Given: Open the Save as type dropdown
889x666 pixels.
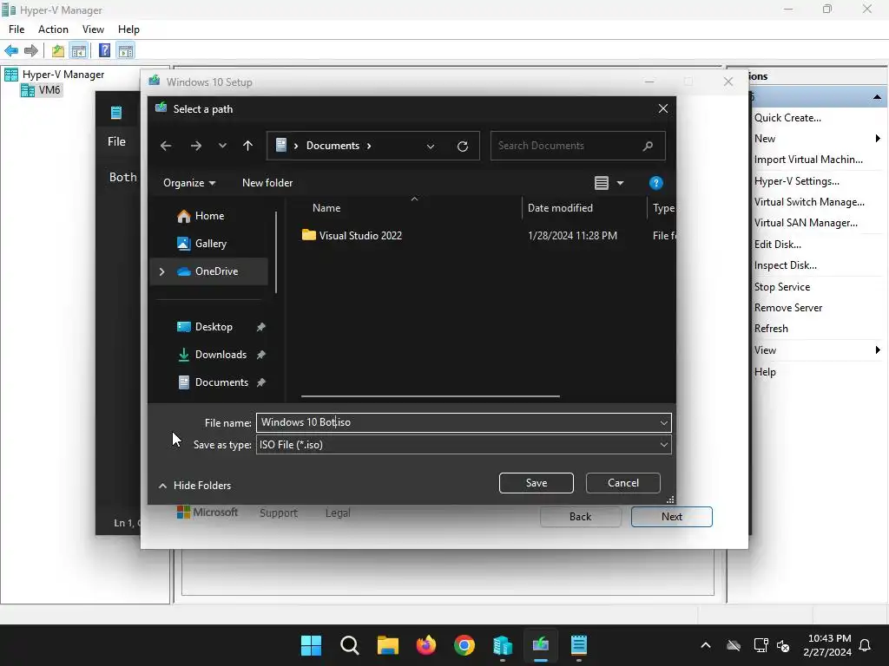Looking at the screenshot, I should [x=664, y=445].
